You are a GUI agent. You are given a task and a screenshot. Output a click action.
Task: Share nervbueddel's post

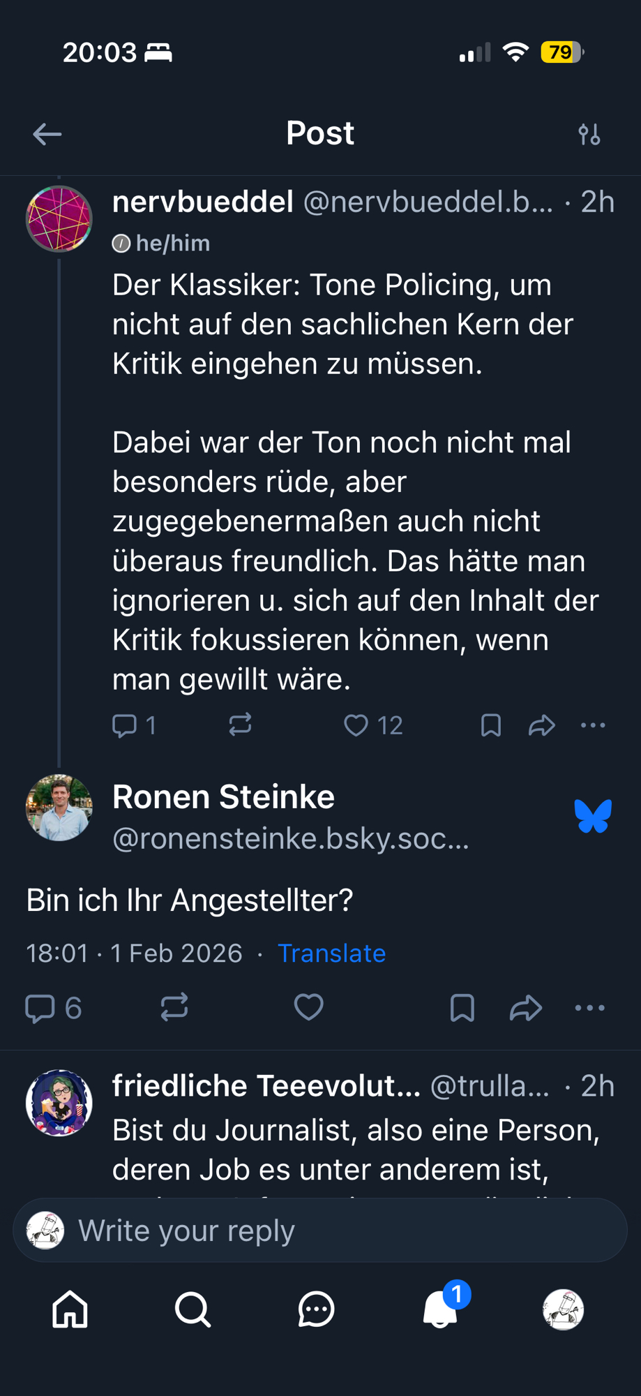pos(541,725)
